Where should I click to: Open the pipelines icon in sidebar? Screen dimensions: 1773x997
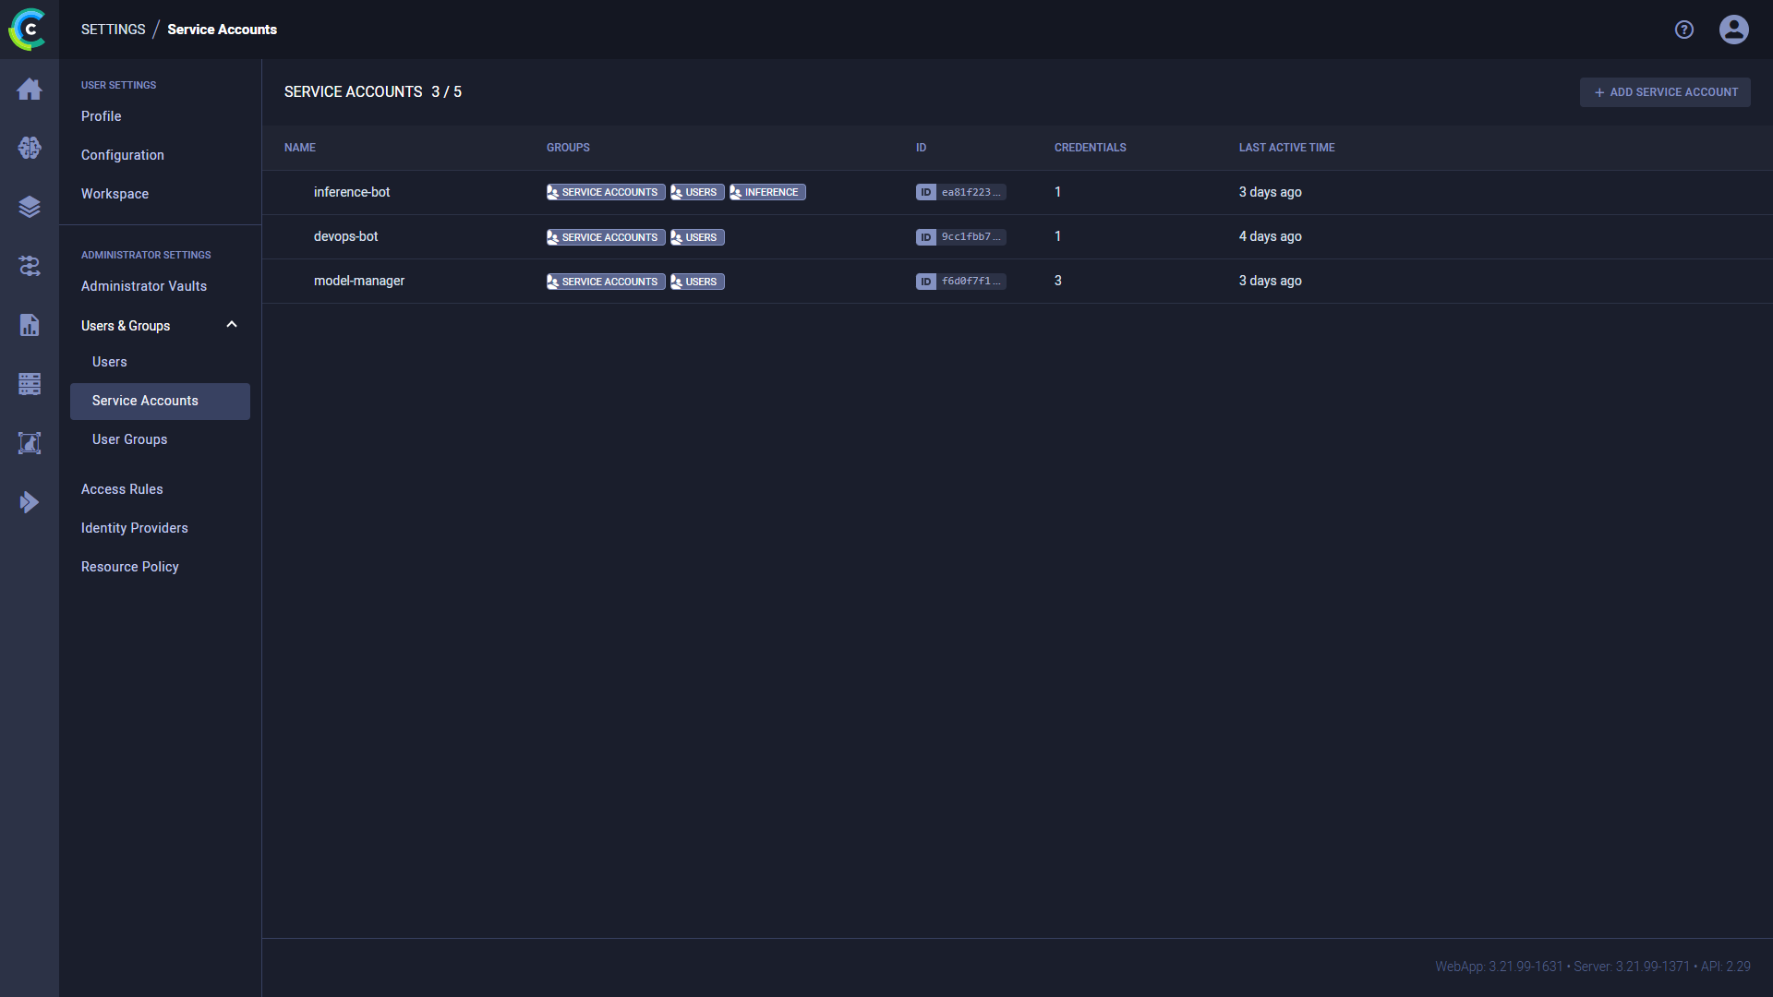30,266
